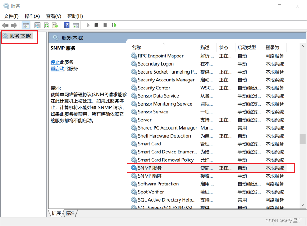The width and height of the screenshot is (307, 226).
Task: Click the Pause service icon
Action: pyautogui.click(x=105, y=25)
